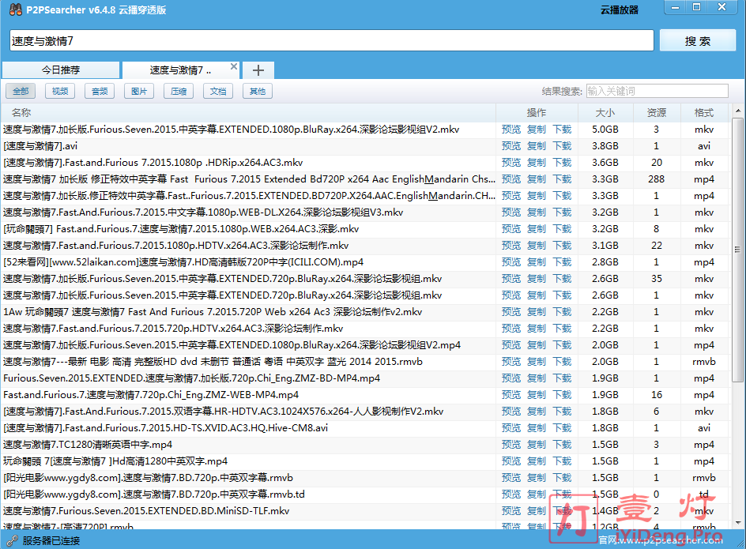
Task: Filter results by 音频 (audio)
Action: [100, 92]
